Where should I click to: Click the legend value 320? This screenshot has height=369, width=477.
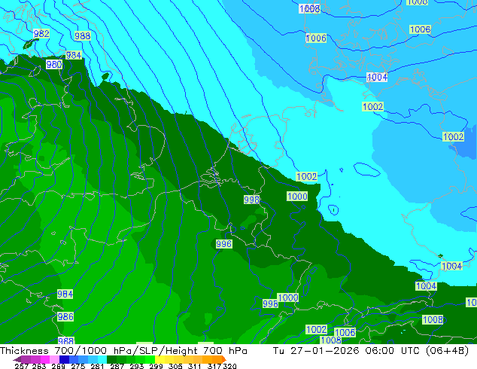pyautogui.click(x=229, y=366)
